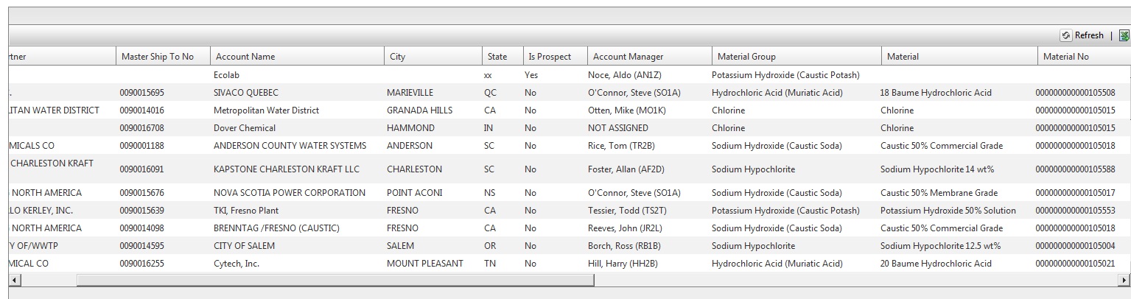Image resolution: width=1131 pixels, height=299 pixels.
Task: Click the Export to Excel icon
Action: (x=1124, y=35)
